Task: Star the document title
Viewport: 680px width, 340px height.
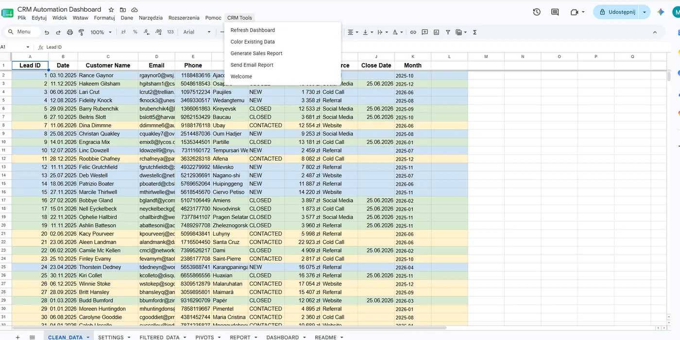Action: tap(111, 10)
